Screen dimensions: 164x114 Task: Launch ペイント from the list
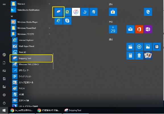coord(32,88)
